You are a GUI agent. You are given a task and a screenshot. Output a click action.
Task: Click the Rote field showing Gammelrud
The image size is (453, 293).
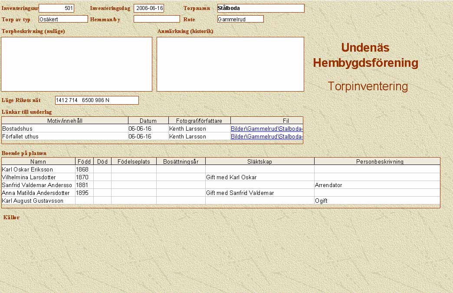(240, 19)
